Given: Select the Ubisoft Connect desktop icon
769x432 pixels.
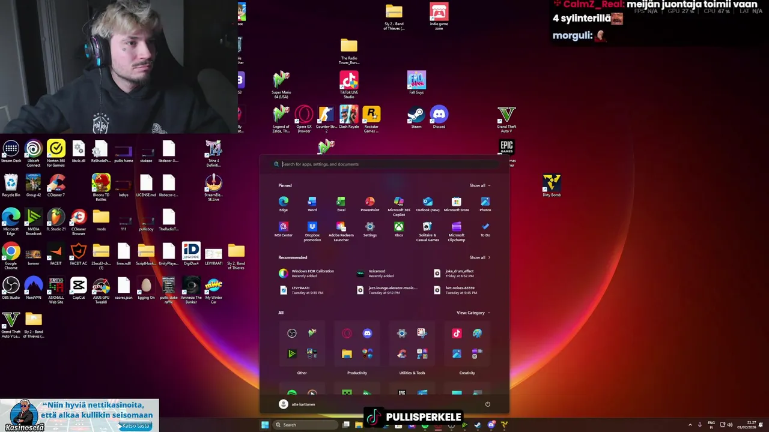Looking at the screenshot, I should [34, 153].
